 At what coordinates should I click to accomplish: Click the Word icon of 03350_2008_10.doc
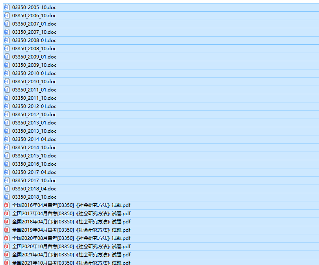(x=7, y=48)
